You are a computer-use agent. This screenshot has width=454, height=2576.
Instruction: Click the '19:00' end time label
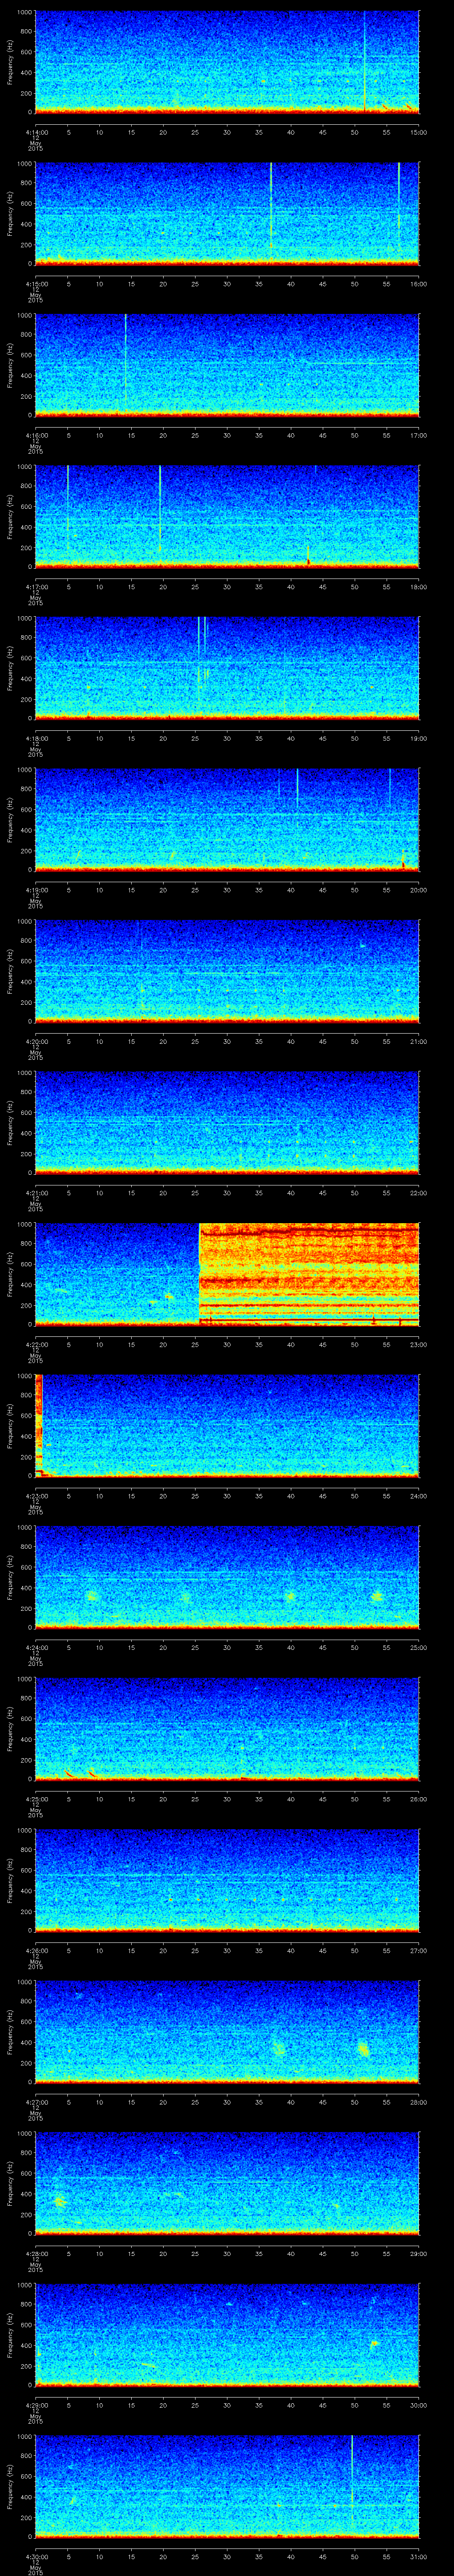click(418, 738)
